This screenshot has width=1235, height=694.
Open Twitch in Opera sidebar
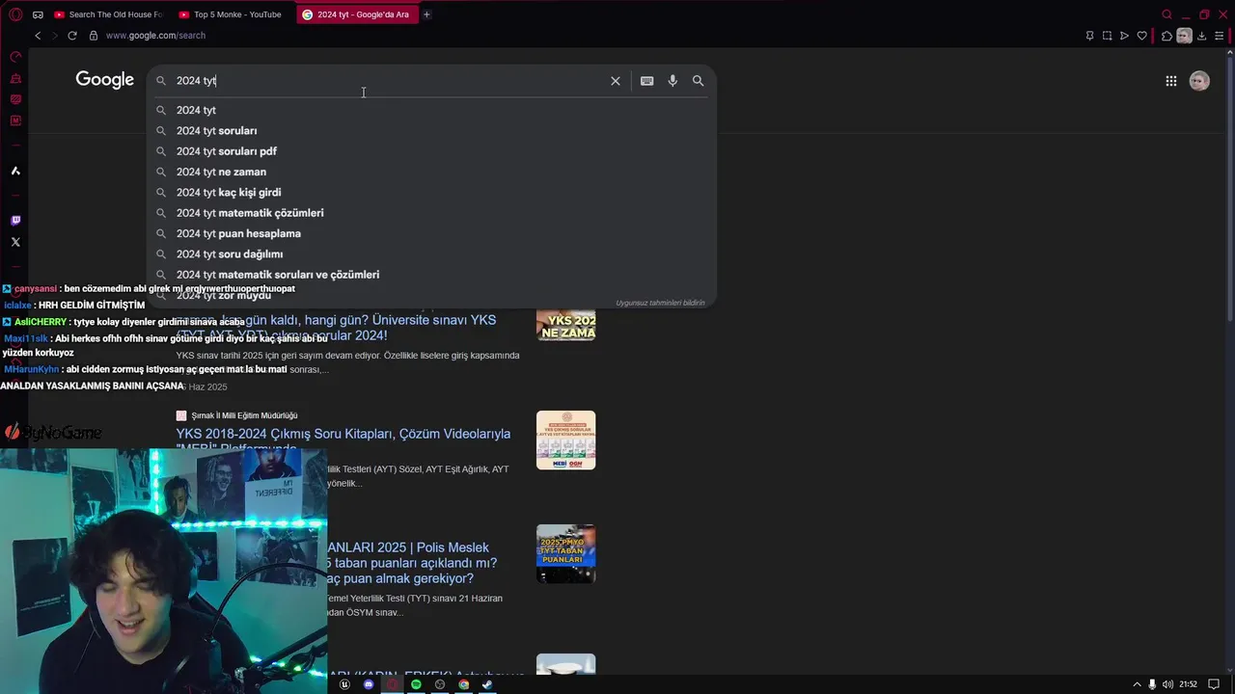pyautogui.click(x=15, y=221)
